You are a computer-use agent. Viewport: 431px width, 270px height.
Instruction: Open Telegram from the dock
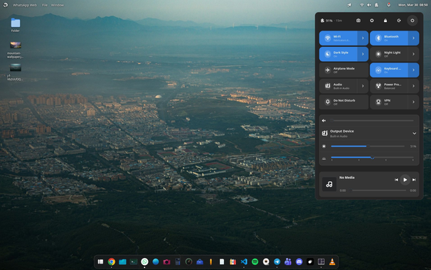pyautogui.click(x=277, y=261)
